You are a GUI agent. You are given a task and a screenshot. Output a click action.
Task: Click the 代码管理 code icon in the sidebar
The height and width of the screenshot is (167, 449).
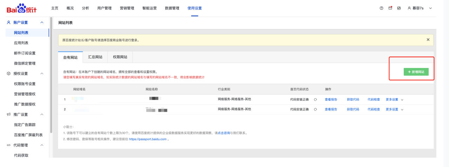coord(9,145)
